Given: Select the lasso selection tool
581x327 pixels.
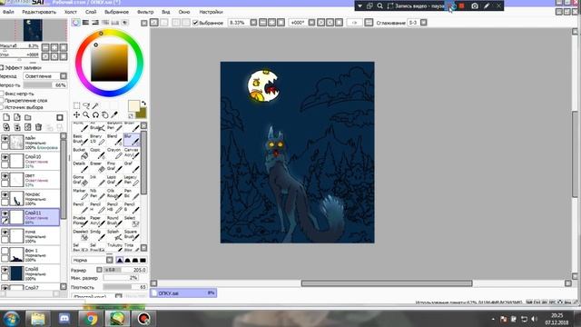Looking at the screenshot, I should pos(86,105).
